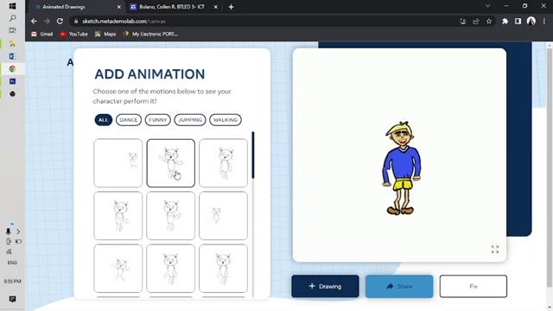This screenshot has height=311, width=553.
Task: Select the FUNNY motion filter
Action: (157, 120)
